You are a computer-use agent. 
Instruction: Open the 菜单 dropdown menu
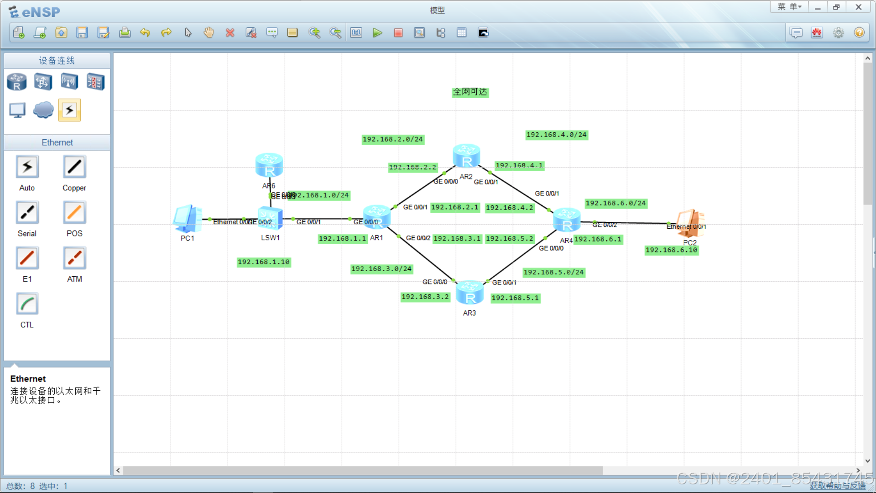[x=789, y=7]
